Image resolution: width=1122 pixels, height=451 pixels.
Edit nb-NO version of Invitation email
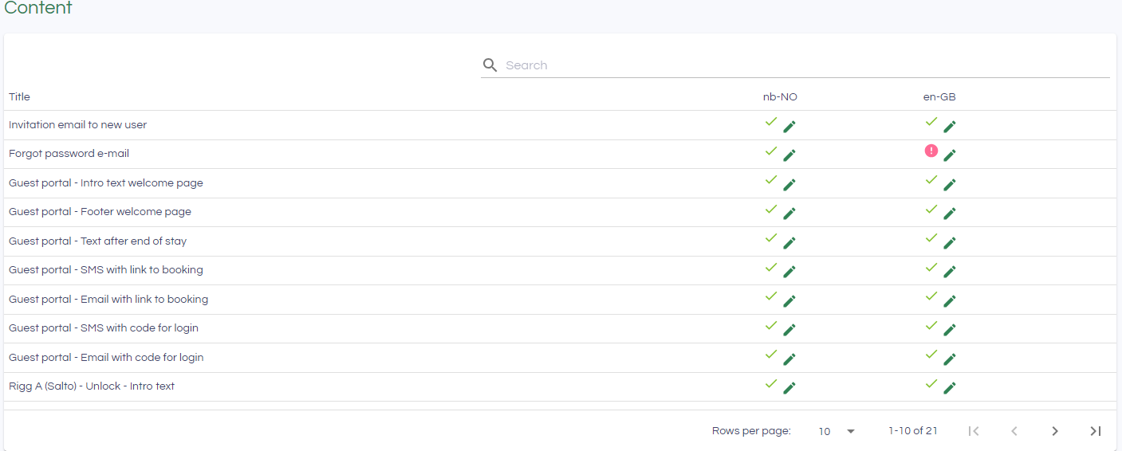pos(789,127)
